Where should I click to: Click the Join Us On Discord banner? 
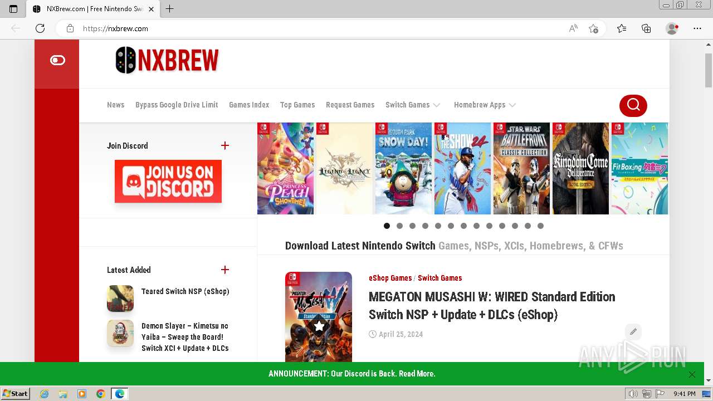click(x=168, y=182)
